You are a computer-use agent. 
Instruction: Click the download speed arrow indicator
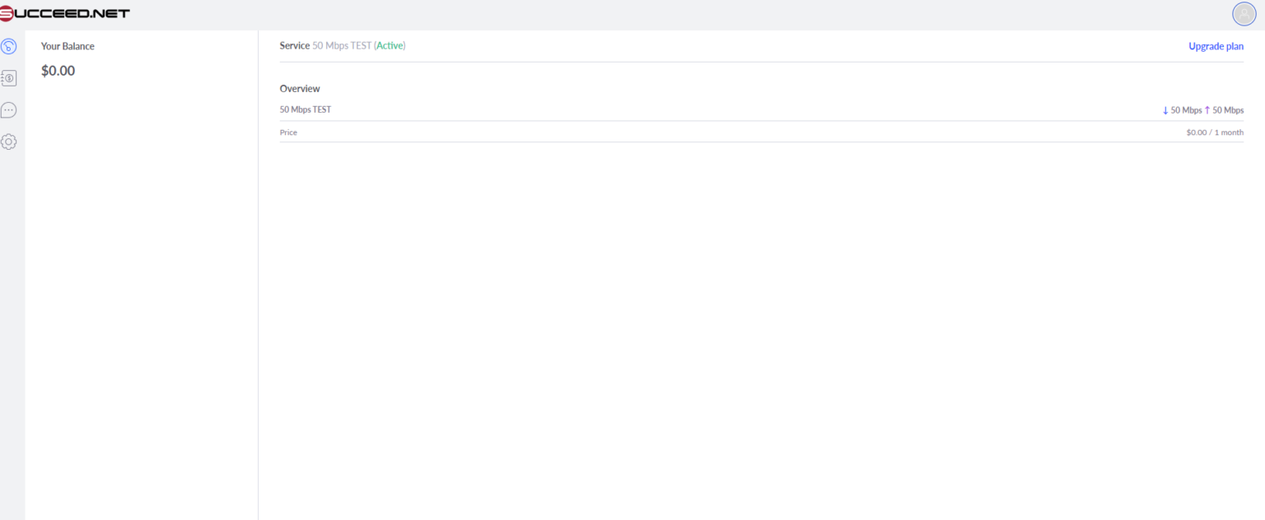pos(1165,109)
